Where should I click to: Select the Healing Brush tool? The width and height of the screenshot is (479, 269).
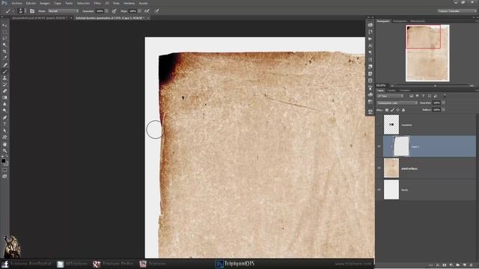[x=4, y=65]
